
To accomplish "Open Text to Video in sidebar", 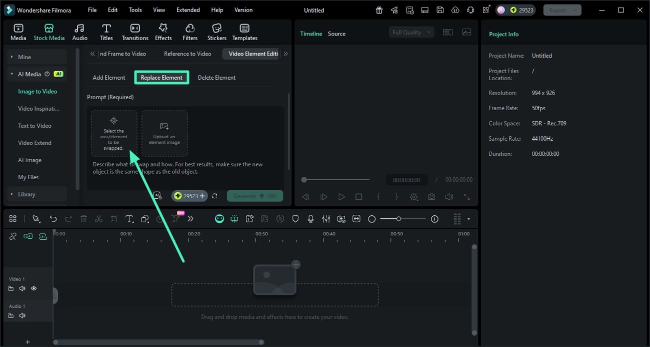I will point(34,126).
